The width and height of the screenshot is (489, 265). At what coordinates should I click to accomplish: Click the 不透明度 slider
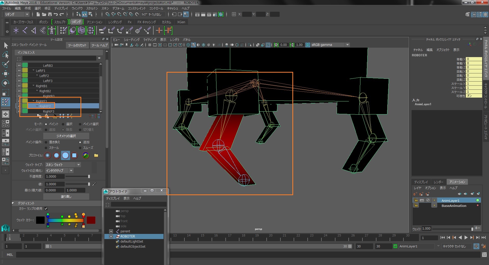pos(77,177)
